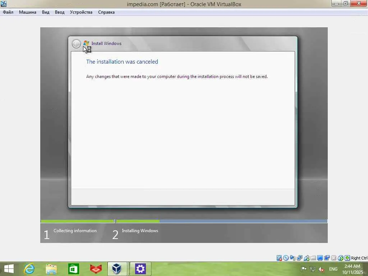Screen dimensions: 368x276
Task: Open the Вид menu
Action: click(46, 12)
